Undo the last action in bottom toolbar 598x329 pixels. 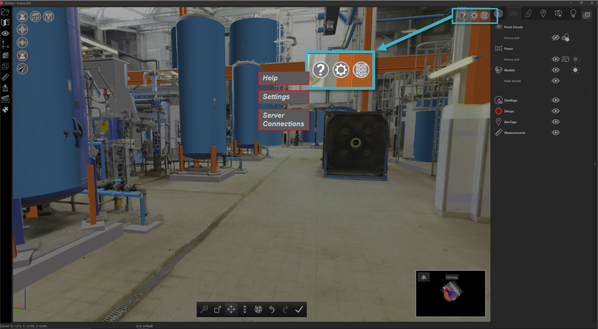[272, 309]
